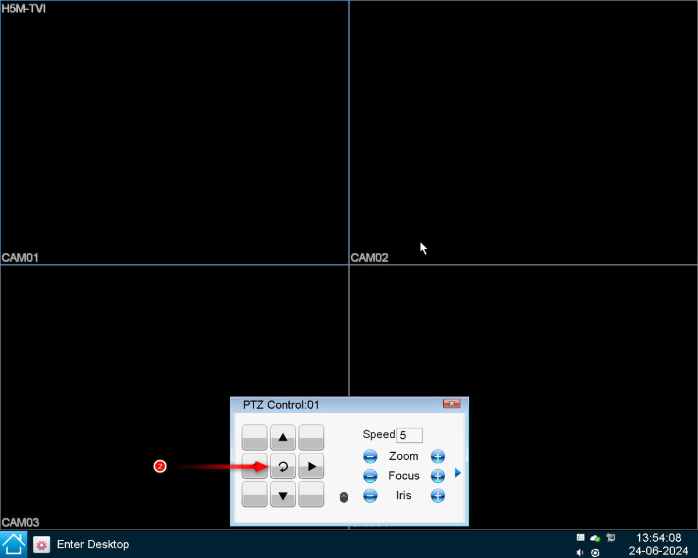Open the home start menu

point(14,544)
